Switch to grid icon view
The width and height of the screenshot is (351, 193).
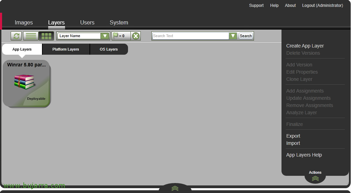[46, 36]
